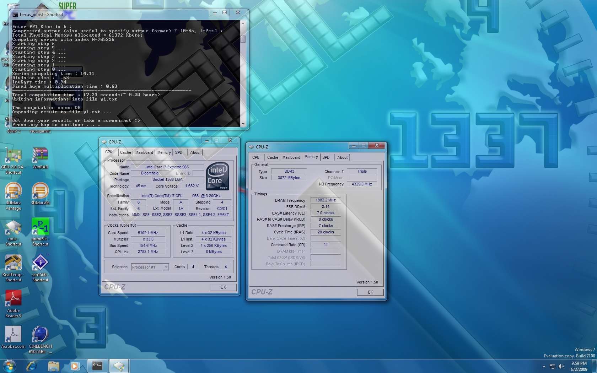The image size is (597, 373).
Task: Open the san1560 shortcut icon
Action: [x=40, y=269]
